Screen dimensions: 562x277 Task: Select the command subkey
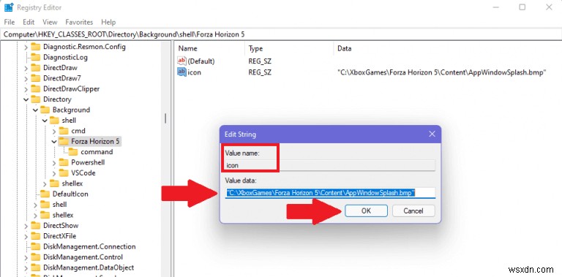point(97,152)
